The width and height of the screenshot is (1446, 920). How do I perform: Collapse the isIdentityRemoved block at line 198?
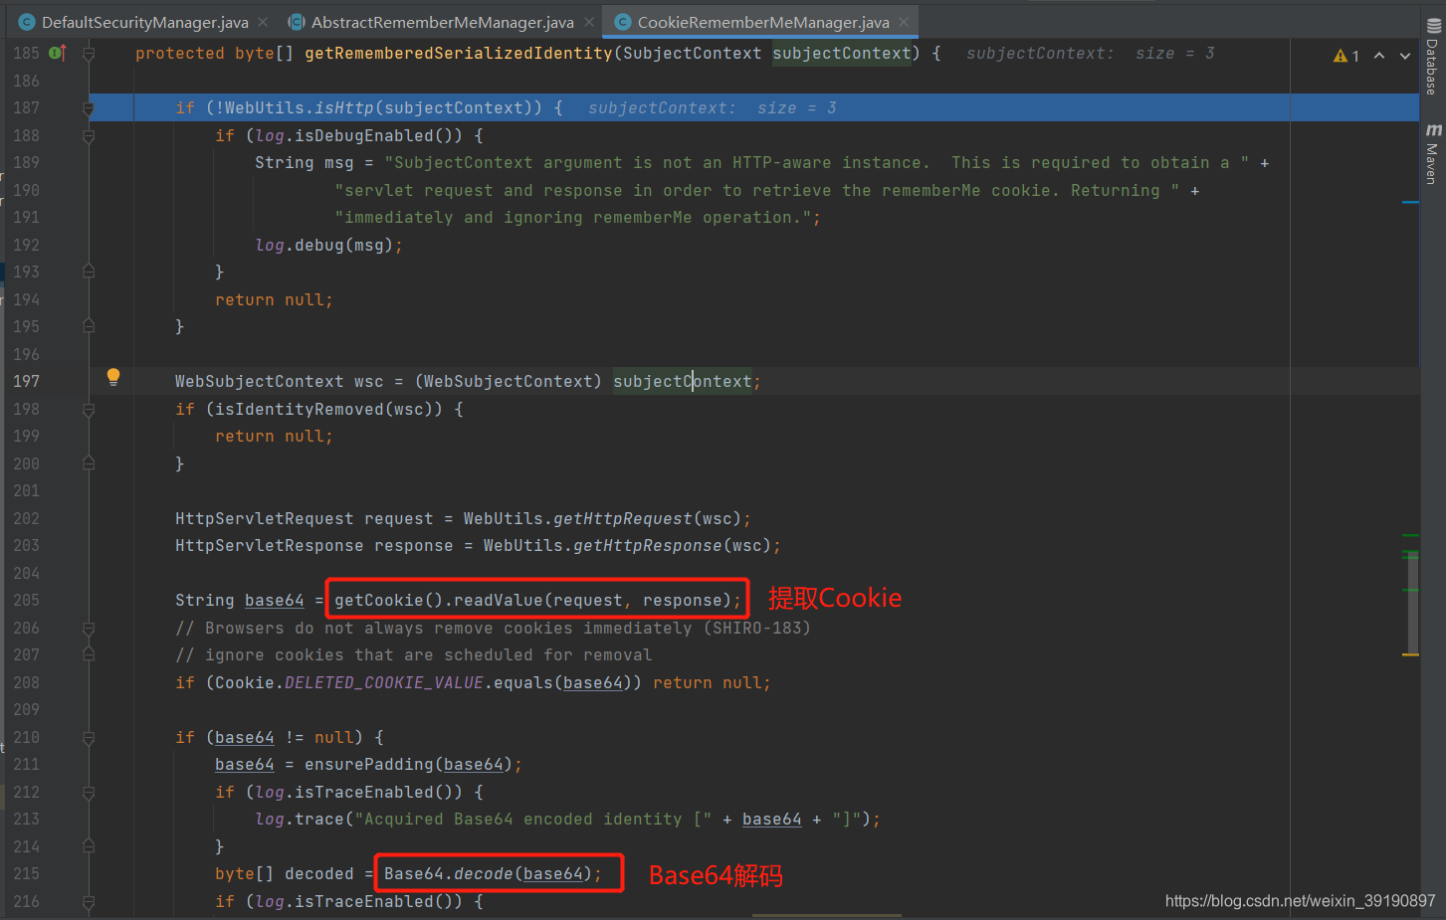point(89,409)
